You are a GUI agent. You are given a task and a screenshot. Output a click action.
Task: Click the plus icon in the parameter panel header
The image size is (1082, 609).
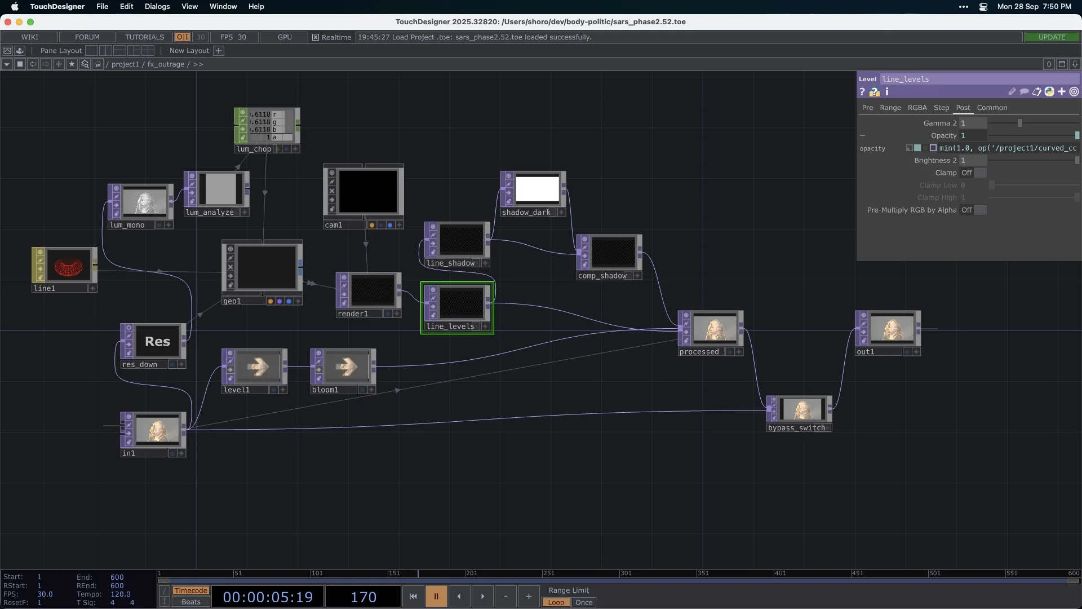click(1062, 91)
